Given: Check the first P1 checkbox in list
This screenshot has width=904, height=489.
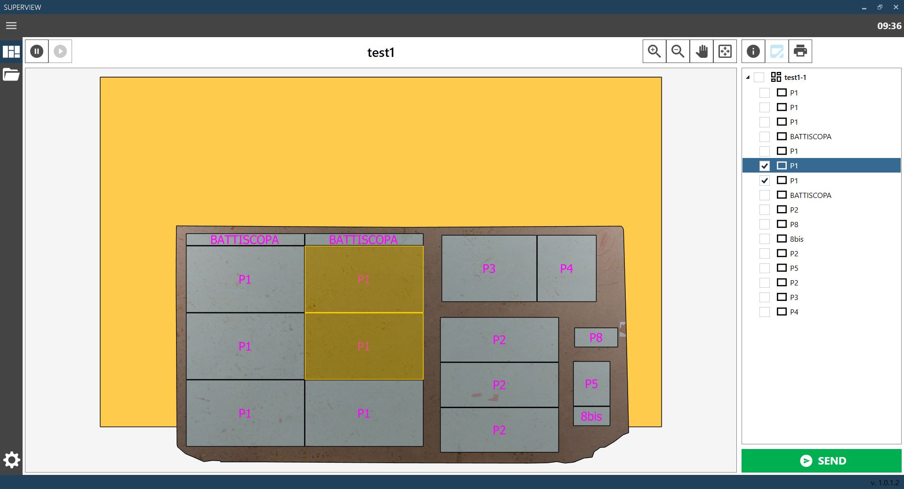Looking at the screenshot, I should (x=765, y=93).
